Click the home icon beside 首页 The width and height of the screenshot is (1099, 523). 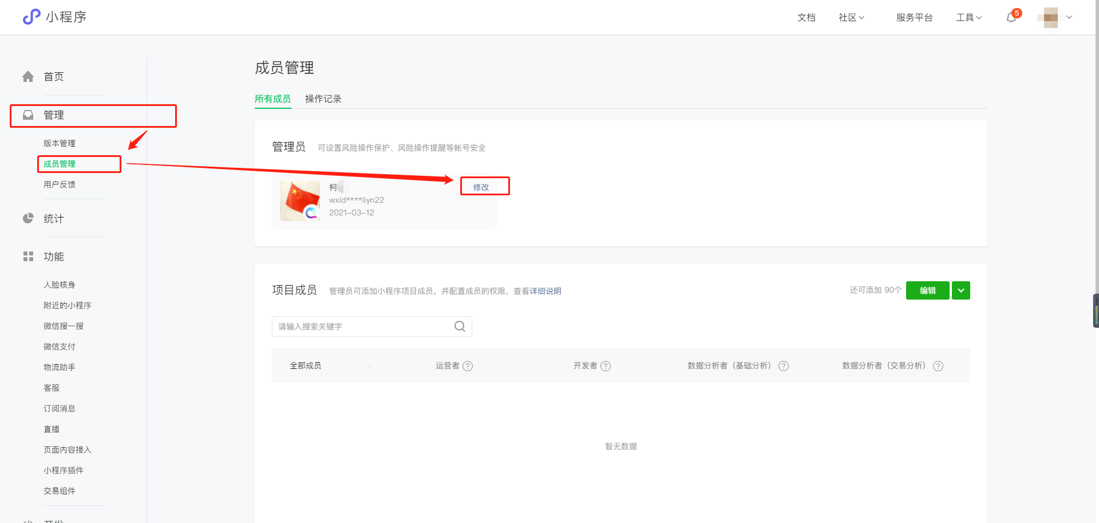[28, 76]
